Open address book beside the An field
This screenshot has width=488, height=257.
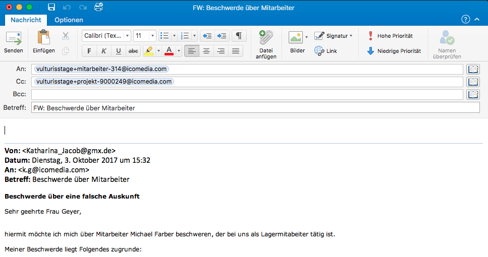pyautogui.click(x=472, y=69)
